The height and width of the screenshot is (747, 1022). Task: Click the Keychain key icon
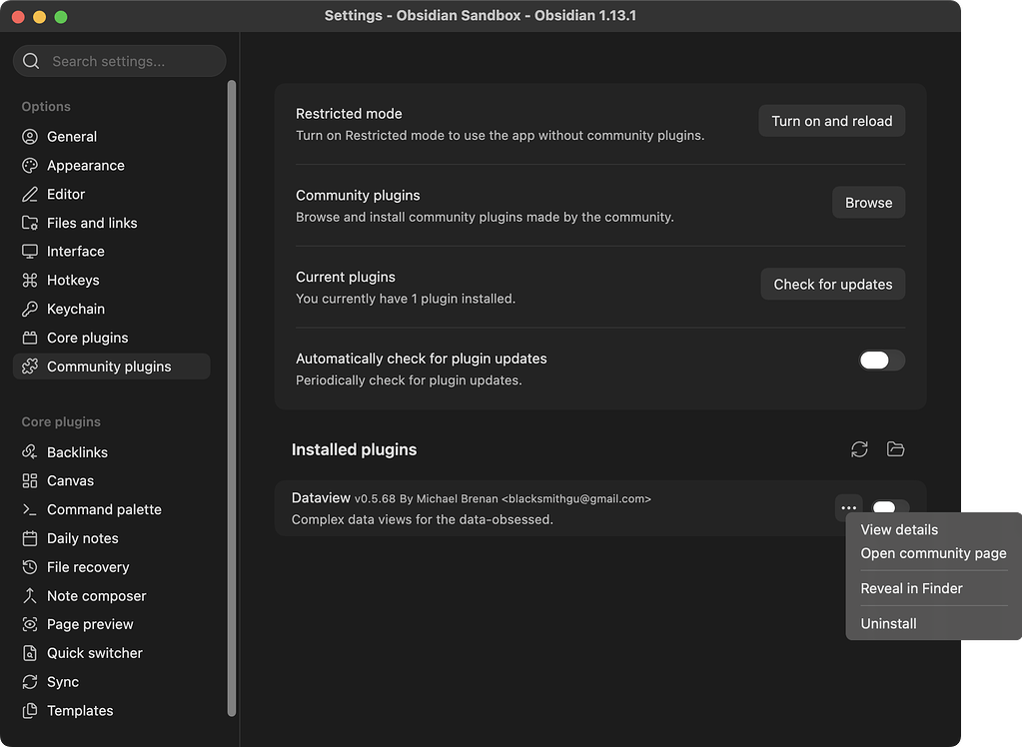pos(30,309)
